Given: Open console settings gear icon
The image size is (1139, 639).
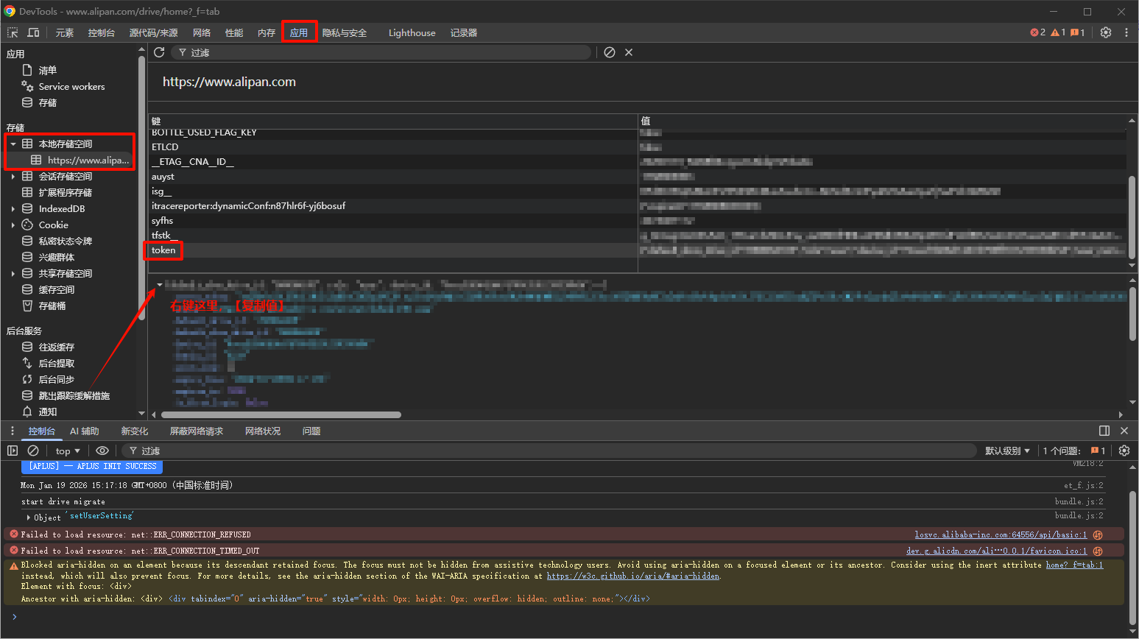Looking at the screenshot, I should click(1124, 451).
